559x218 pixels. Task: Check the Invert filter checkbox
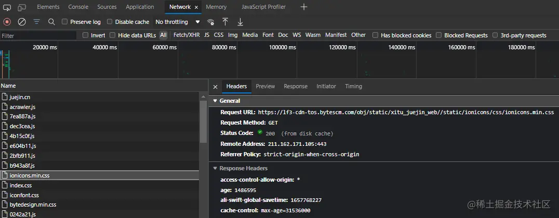pos(85,35)
